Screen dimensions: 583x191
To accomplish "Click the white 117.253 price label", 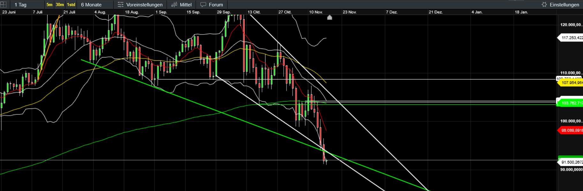I will pos(571,38).
